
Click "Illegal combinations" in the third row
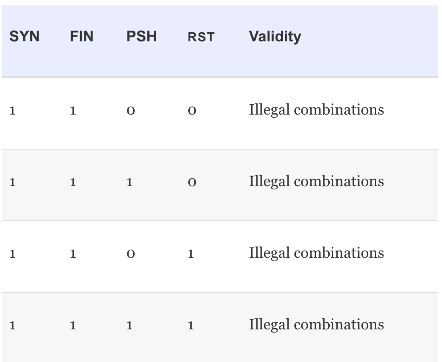click(316, 253)
